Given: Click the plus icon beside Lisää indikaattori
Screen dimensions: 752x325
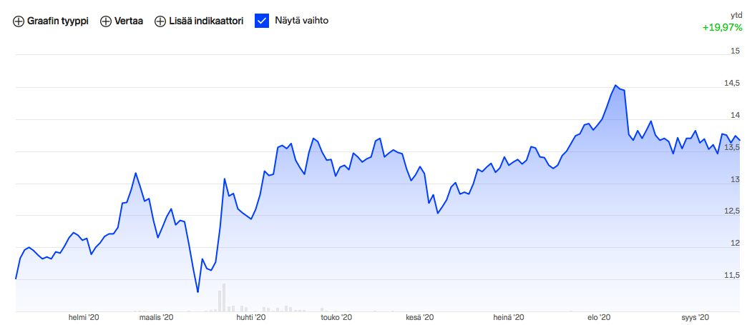Looking at the screenshot, I should tap(160, 21).
